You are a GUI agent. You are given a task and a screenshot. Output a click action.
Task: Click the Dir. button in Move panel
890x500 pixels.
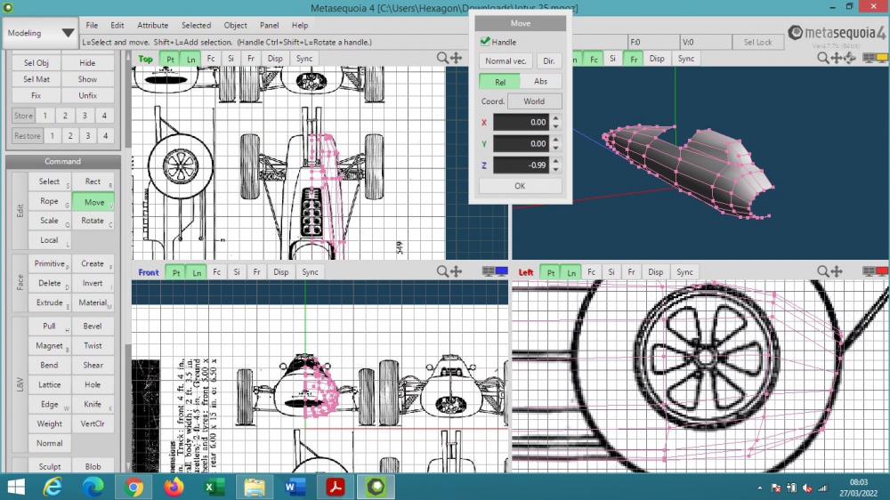[x=549, y=60]
